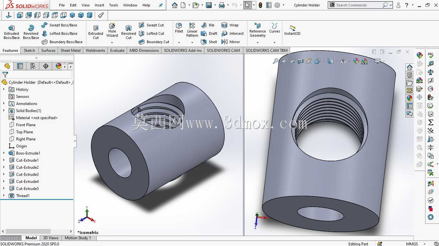Toggle the menu bar pin

tap(161, 5)
